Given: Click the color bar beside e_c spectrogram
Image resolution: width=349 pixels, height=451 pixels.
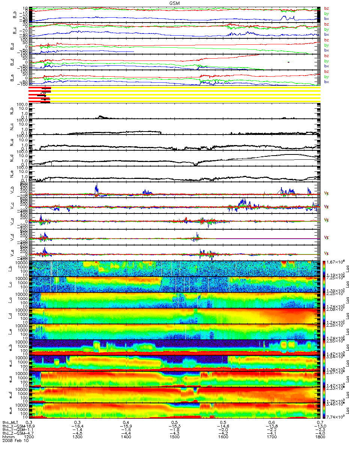Looking at the screenshot, I should click(x=324, y=363).
